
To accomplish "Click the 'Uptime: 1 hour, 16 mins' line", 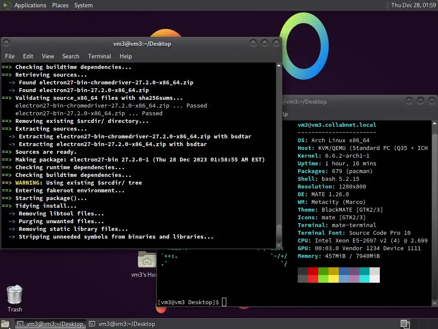I will click(337, 163).
